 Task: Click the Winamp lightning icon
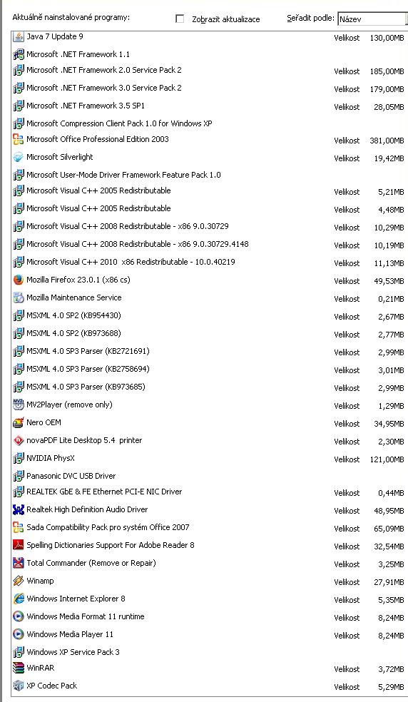[x=18, y=581]
